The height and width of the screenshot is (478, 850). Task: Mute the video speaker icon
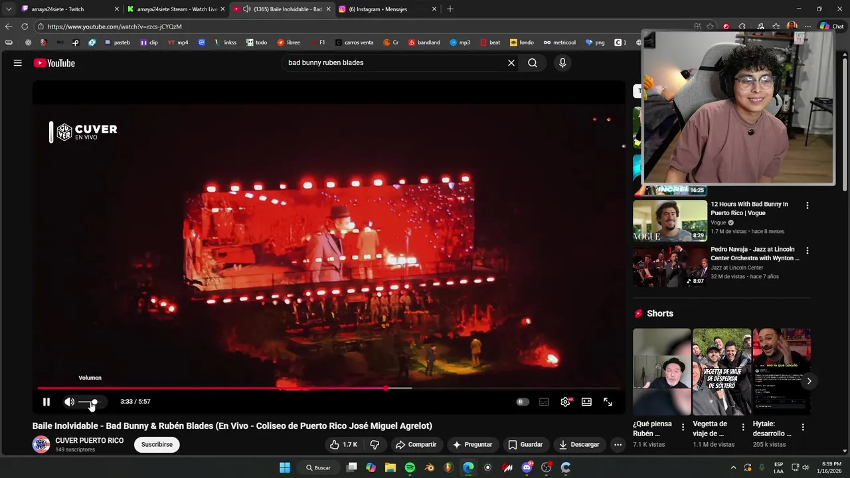point(69,402)
